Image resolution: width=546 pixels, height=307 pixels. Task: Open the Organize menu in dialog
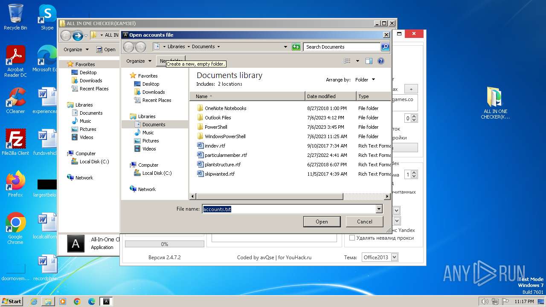coord(139,61)
